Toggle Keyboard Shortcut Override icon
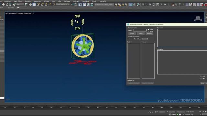This screenshot has height=116, width=207. point(34,5)
